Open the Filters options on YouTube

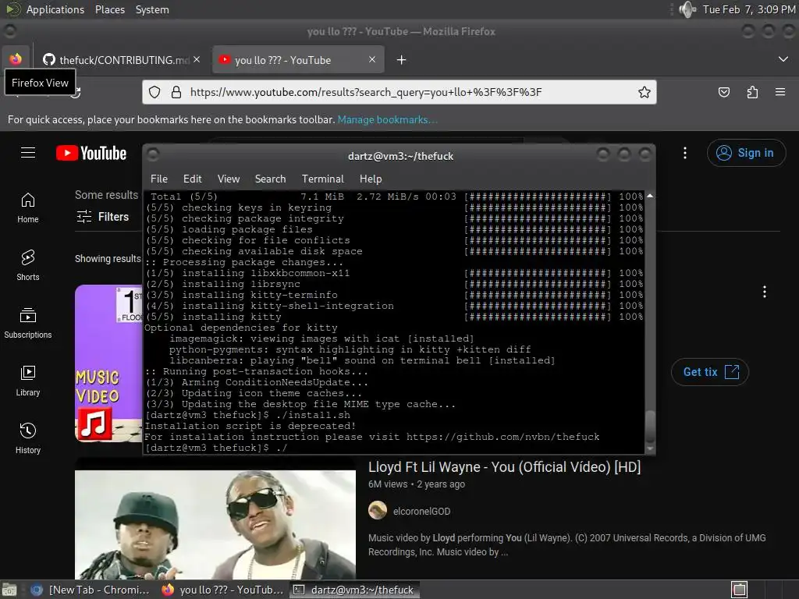tap(102, 217)
